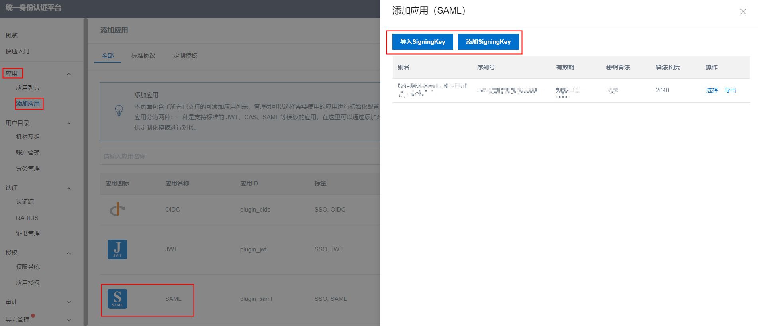Click the 导入SigningKey button
The image size is (758, 326).
point(423,42)
